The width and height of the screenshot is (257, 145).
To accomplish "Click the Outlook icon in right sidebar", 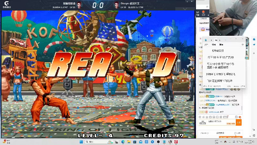I will point(254,39).
